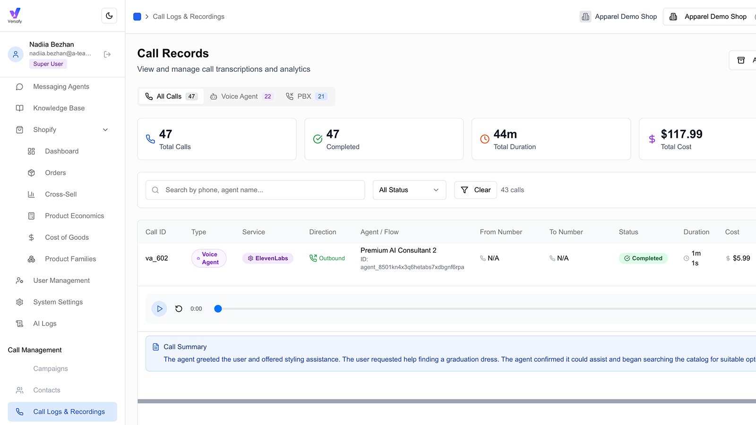Click the ElevenLabs service badge

click(x=268, y=258)
